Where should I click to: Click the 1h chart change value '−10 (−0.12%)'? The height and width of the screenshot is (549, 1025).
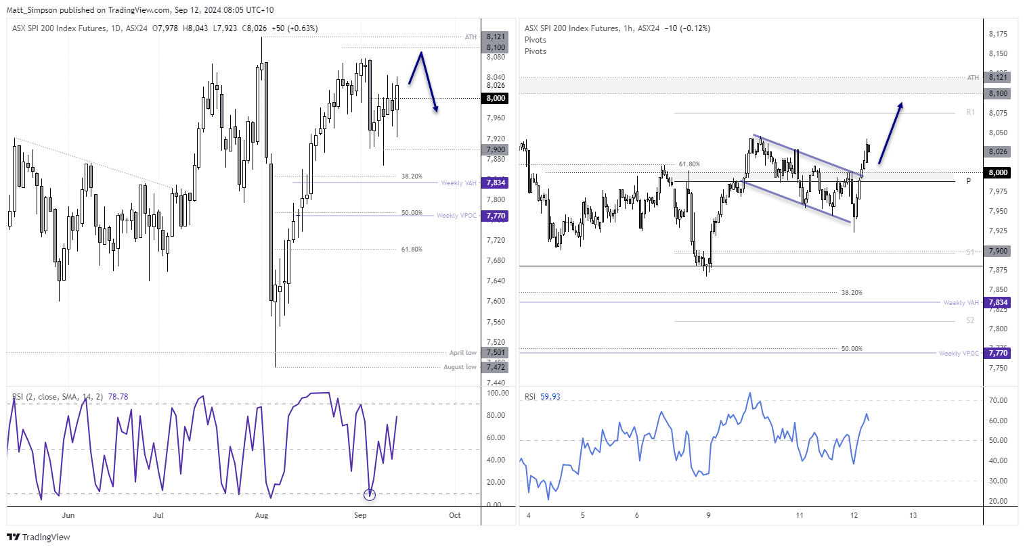(x=687, y=28)
